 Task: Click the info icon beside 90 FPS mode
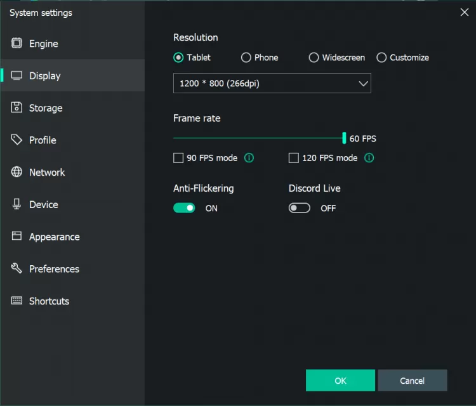(x=249, y=158)
